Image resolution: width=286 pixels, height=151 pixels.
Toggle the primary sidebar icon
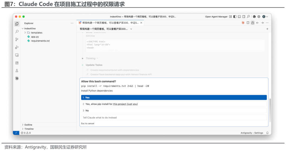[235, 17]
